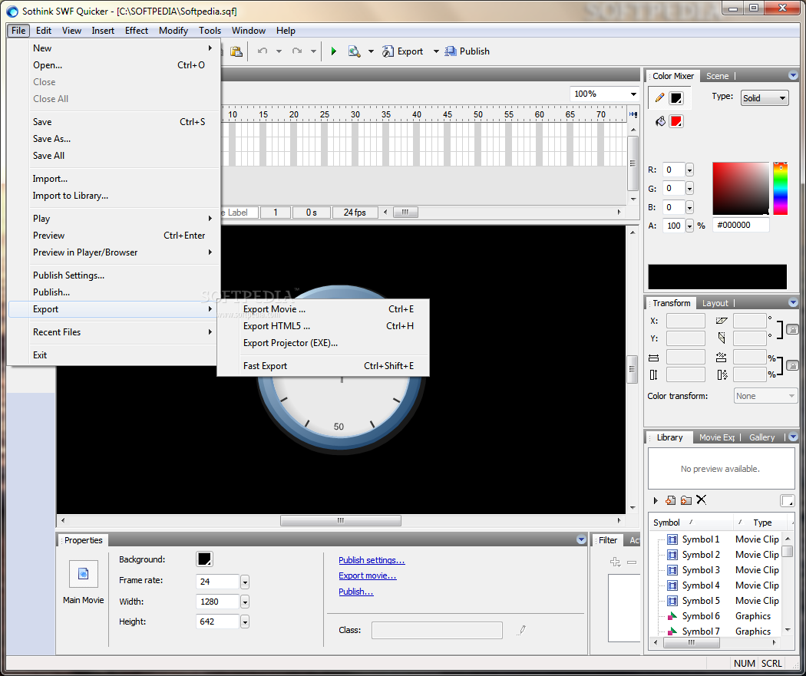Select the fill color paint bucket icon
This screenshot has width=806, height=676.
(x=659, y=121)
